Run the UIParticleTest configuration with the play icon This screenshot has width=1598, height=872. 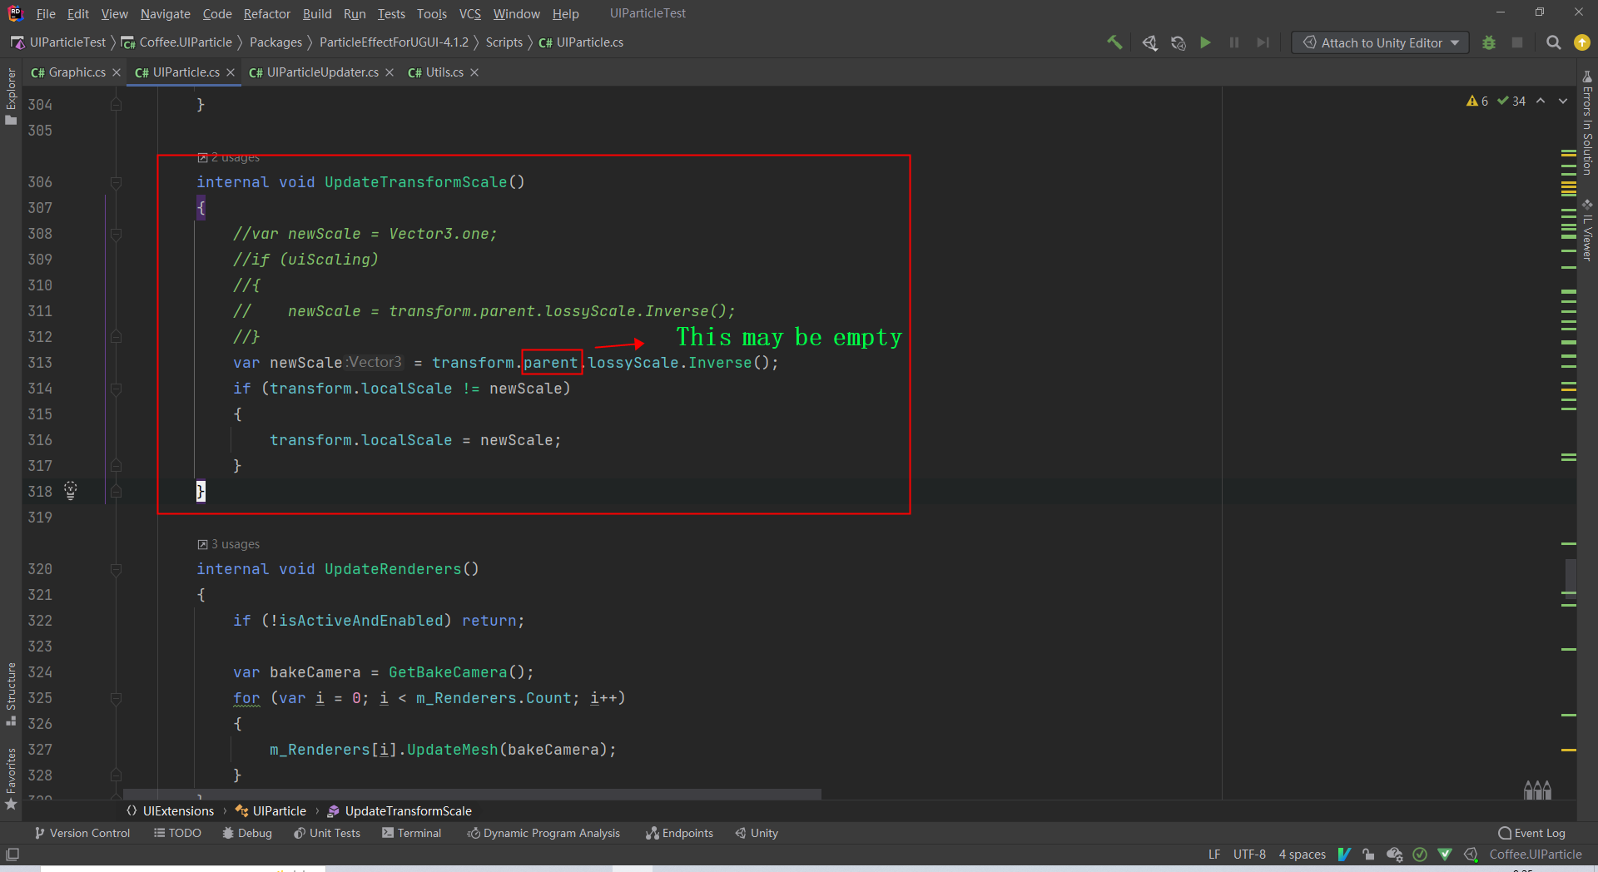(1206, 42)
